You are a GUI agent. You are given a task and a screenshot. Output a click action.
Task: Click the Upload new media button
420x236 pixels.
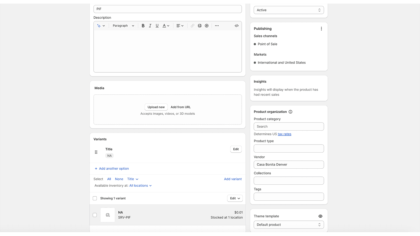tap(156, 107)
